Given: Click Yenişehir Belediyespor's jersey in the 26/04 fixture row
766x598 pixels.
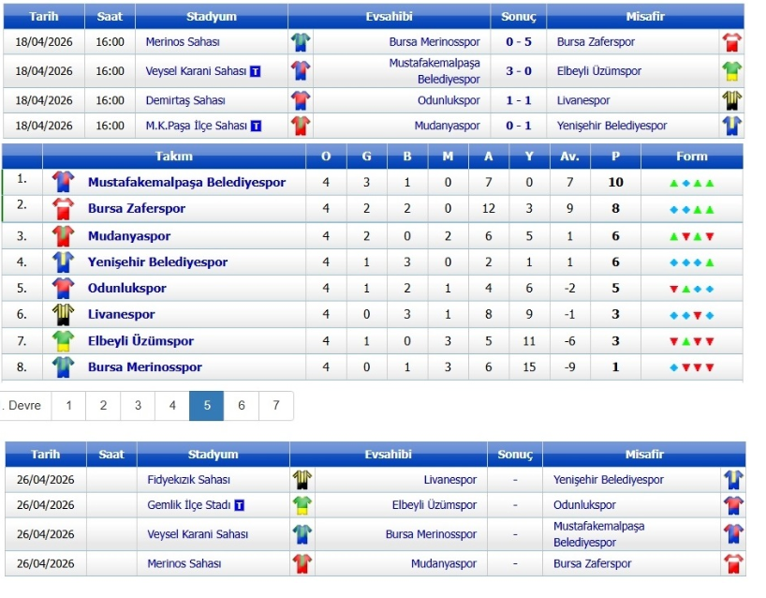Looking at the screenshot, I should [x=732, y=480].
